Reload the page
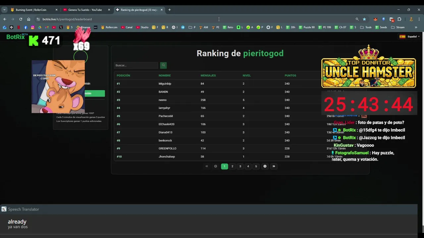Image resolution: width=424 pixels, height=238 pixels. pyautogui.click(x=21, y=19)
